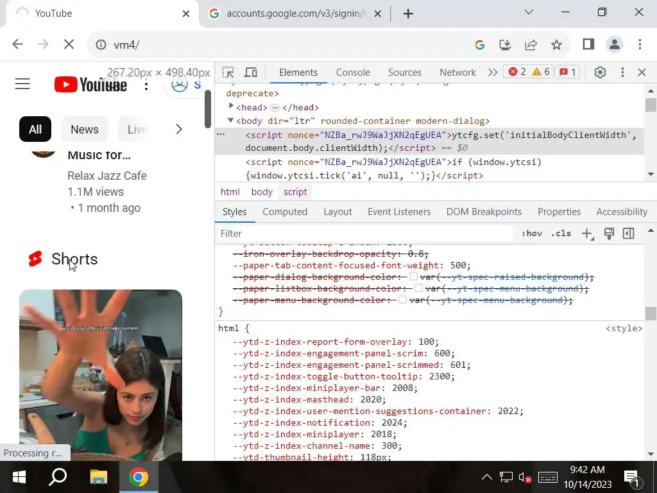Close the DevTools panel
Viewport: 657px width, 493px height.
tap(642, 73)
